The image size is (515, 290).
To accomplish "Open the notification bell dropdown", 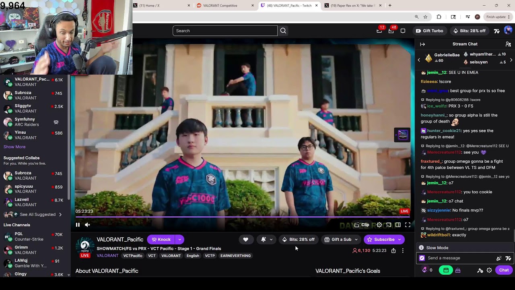I will click(x=267, y=239).
